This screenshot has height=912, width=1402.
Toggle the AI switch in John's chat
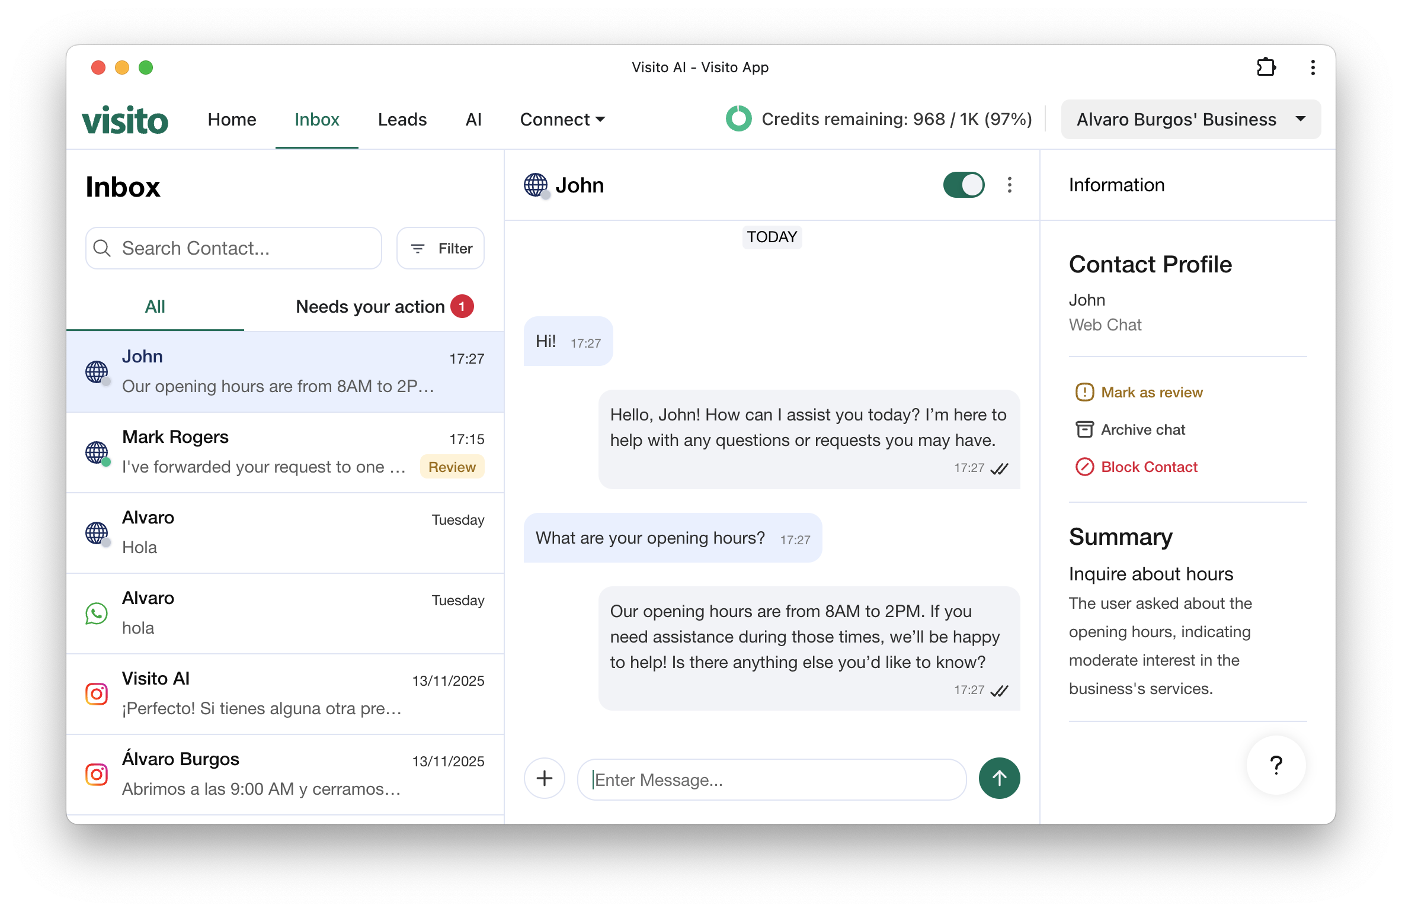963,184
